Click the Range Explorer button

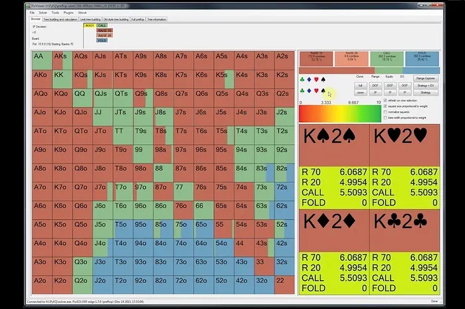point(425,78)
